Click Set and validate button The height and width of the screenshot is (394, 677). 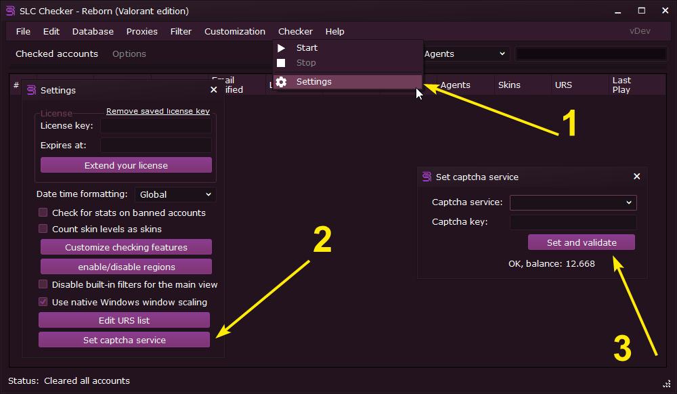(x=581, y=242)
